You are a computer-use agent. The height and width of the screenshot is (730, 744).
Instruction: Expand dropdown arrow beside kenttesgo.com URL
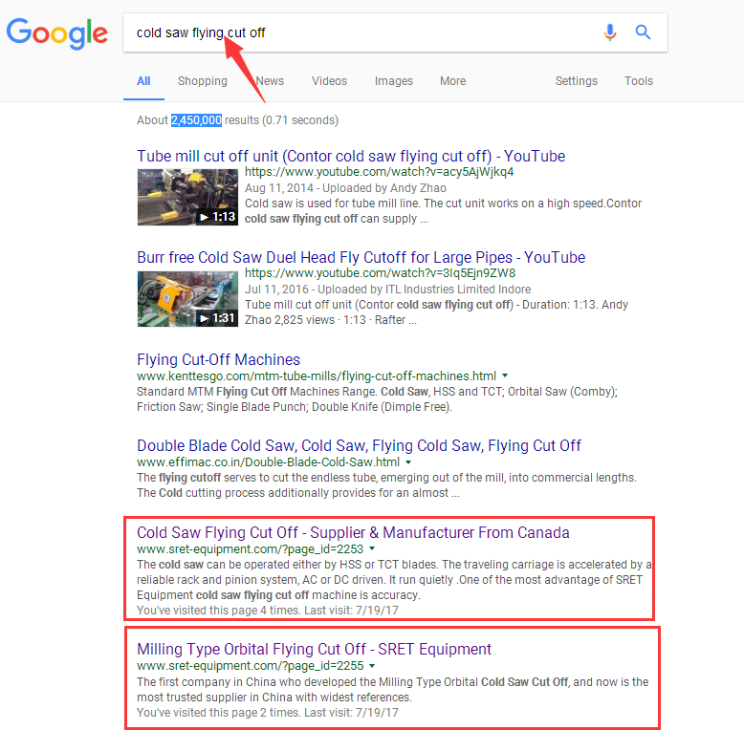click(x=505, y=376)
